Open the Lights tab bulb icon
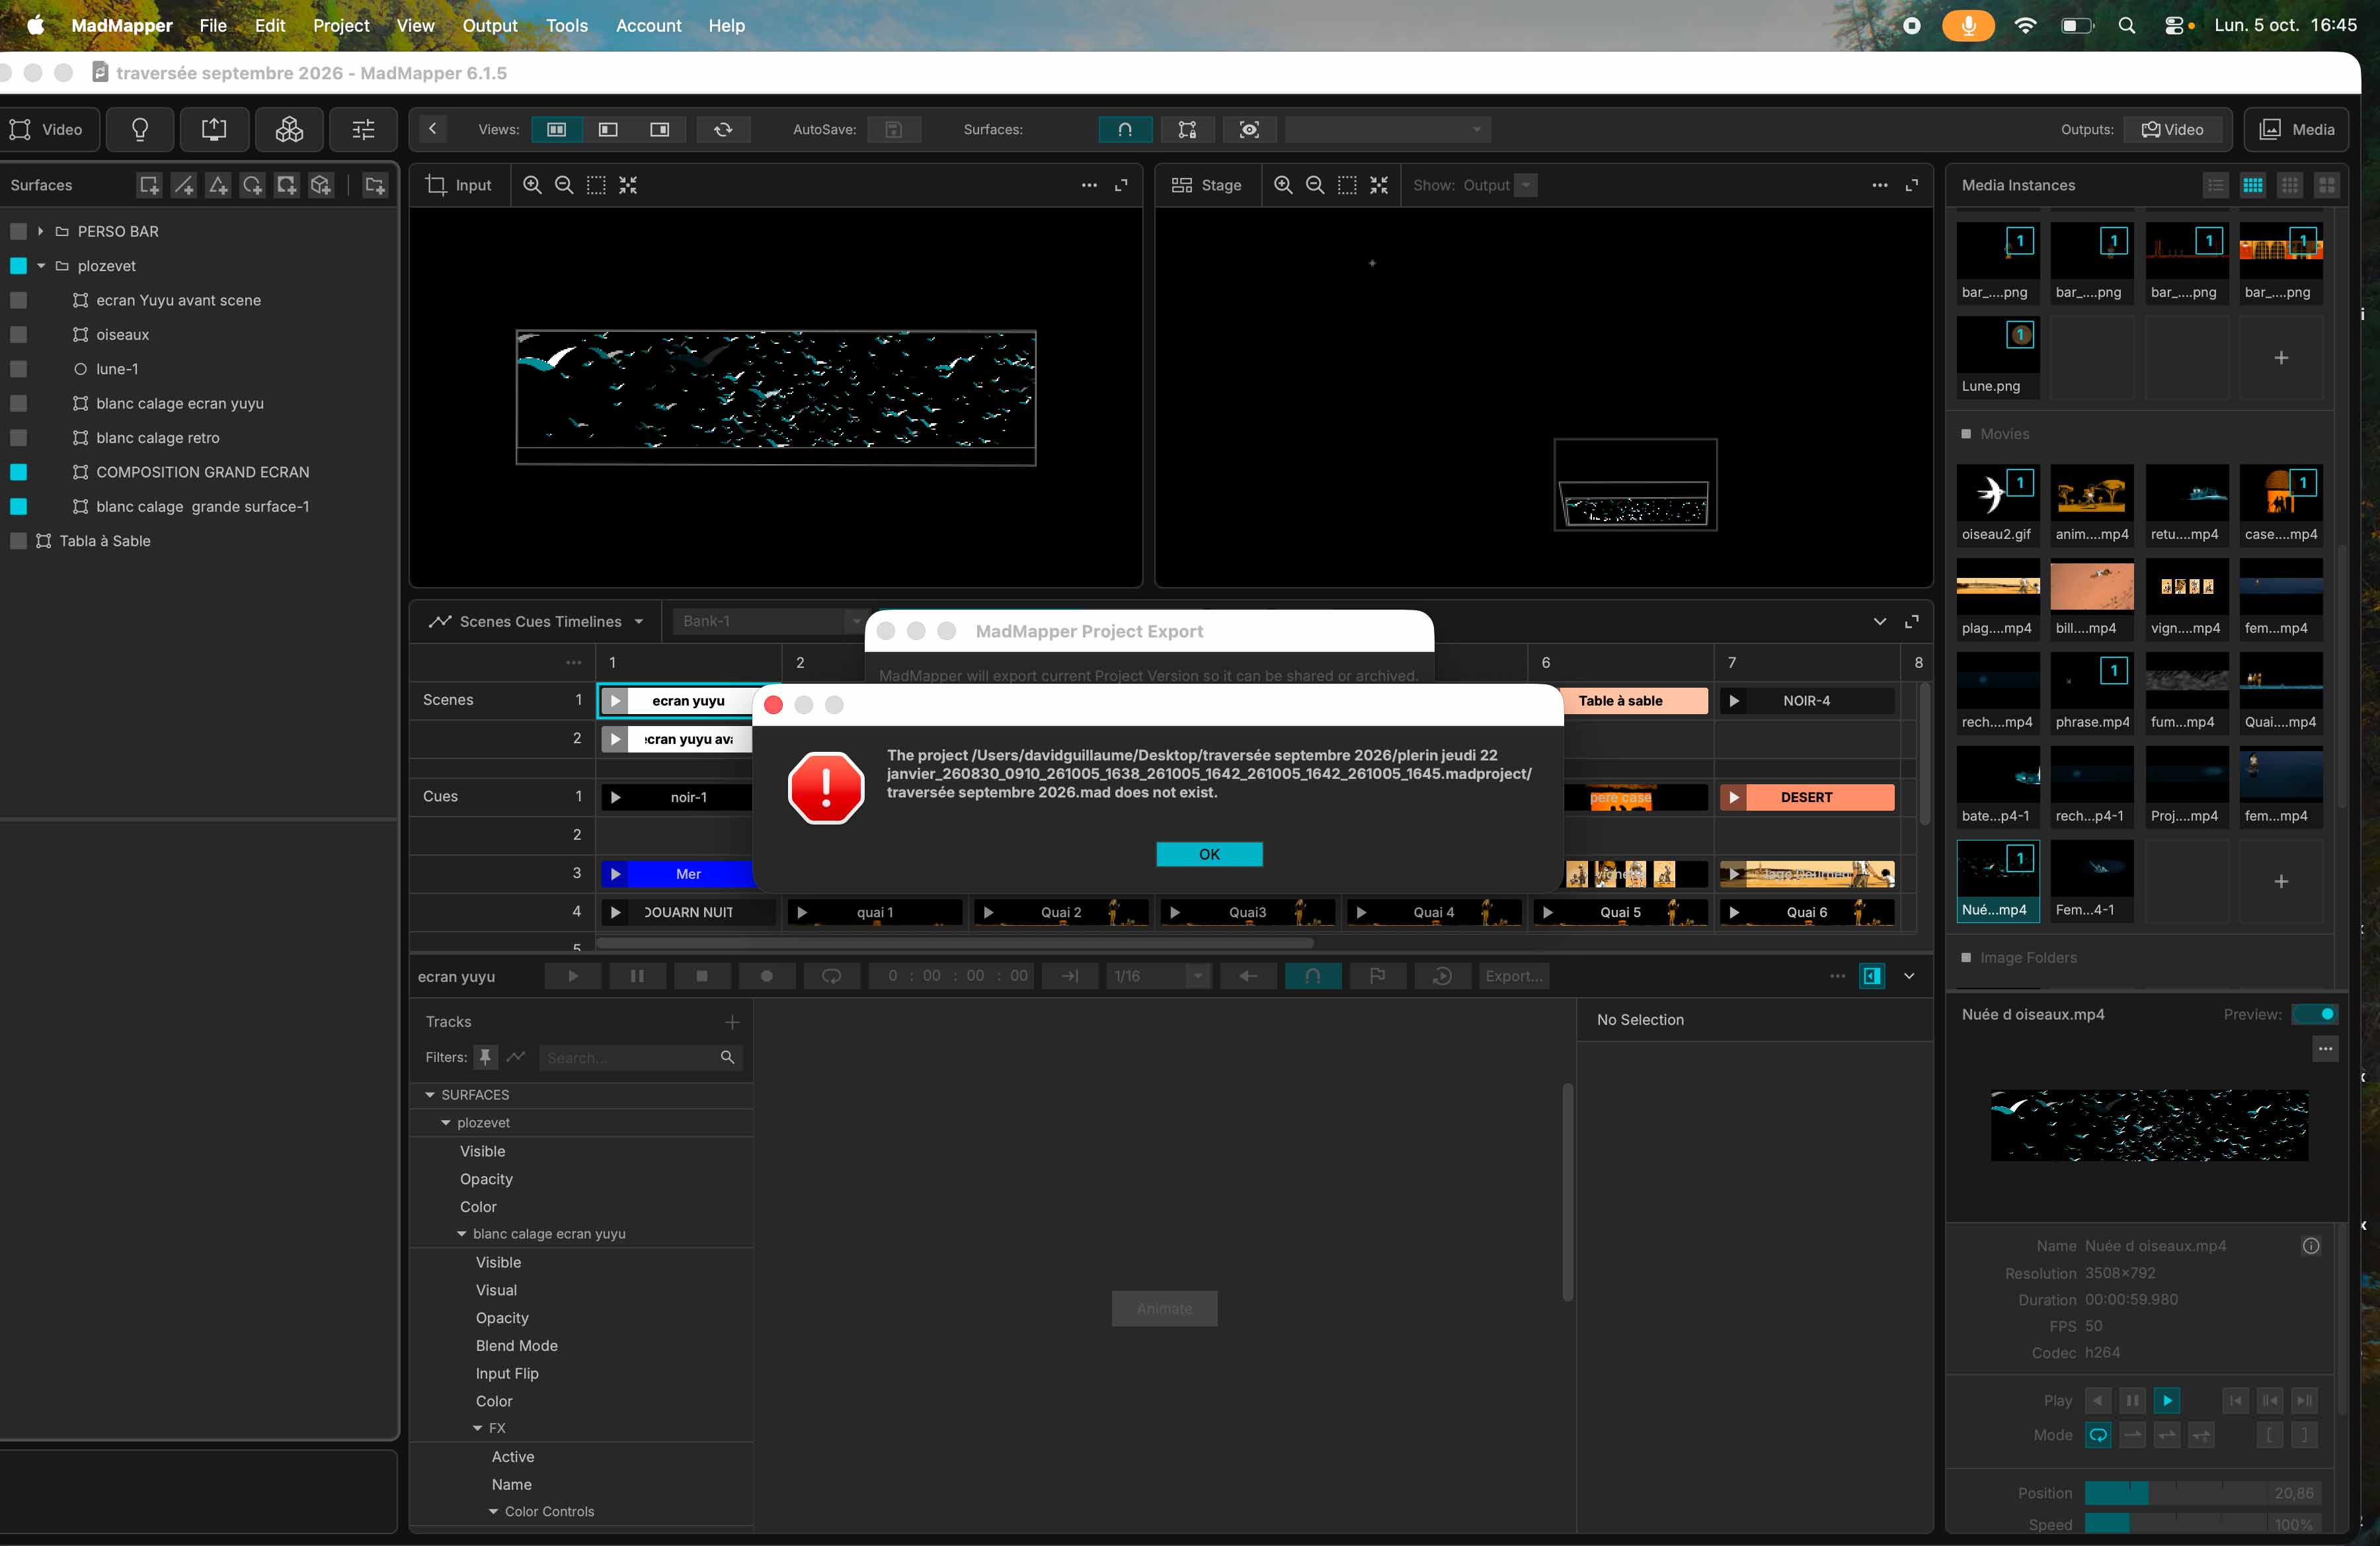 (x=140, y=129)
